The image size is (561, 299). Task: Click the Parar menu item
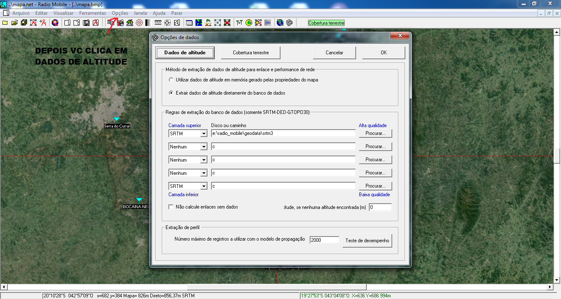point(177,13)
